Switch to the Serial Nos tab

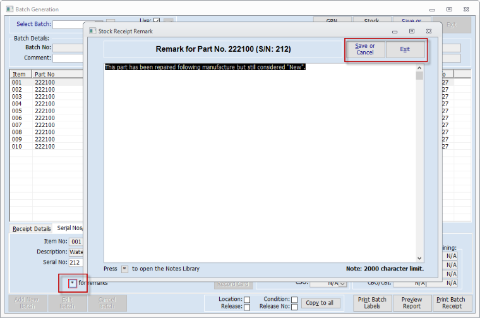point(69,228)
